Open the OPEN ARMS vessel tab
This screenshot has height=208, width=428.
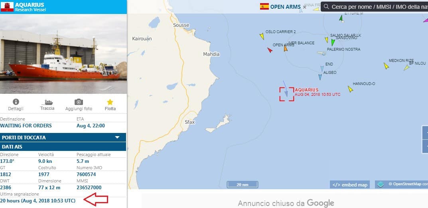(280, 7)
